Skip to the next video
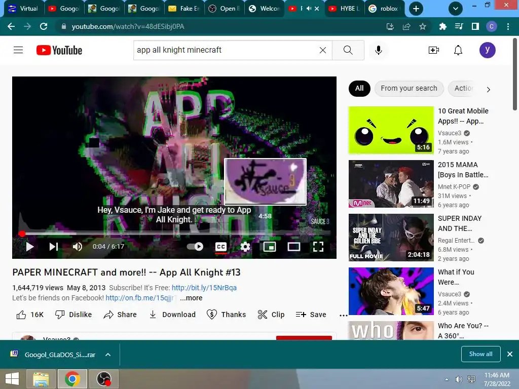The height and width of the screenshot is (389, 519). click(x=54, y=247)
